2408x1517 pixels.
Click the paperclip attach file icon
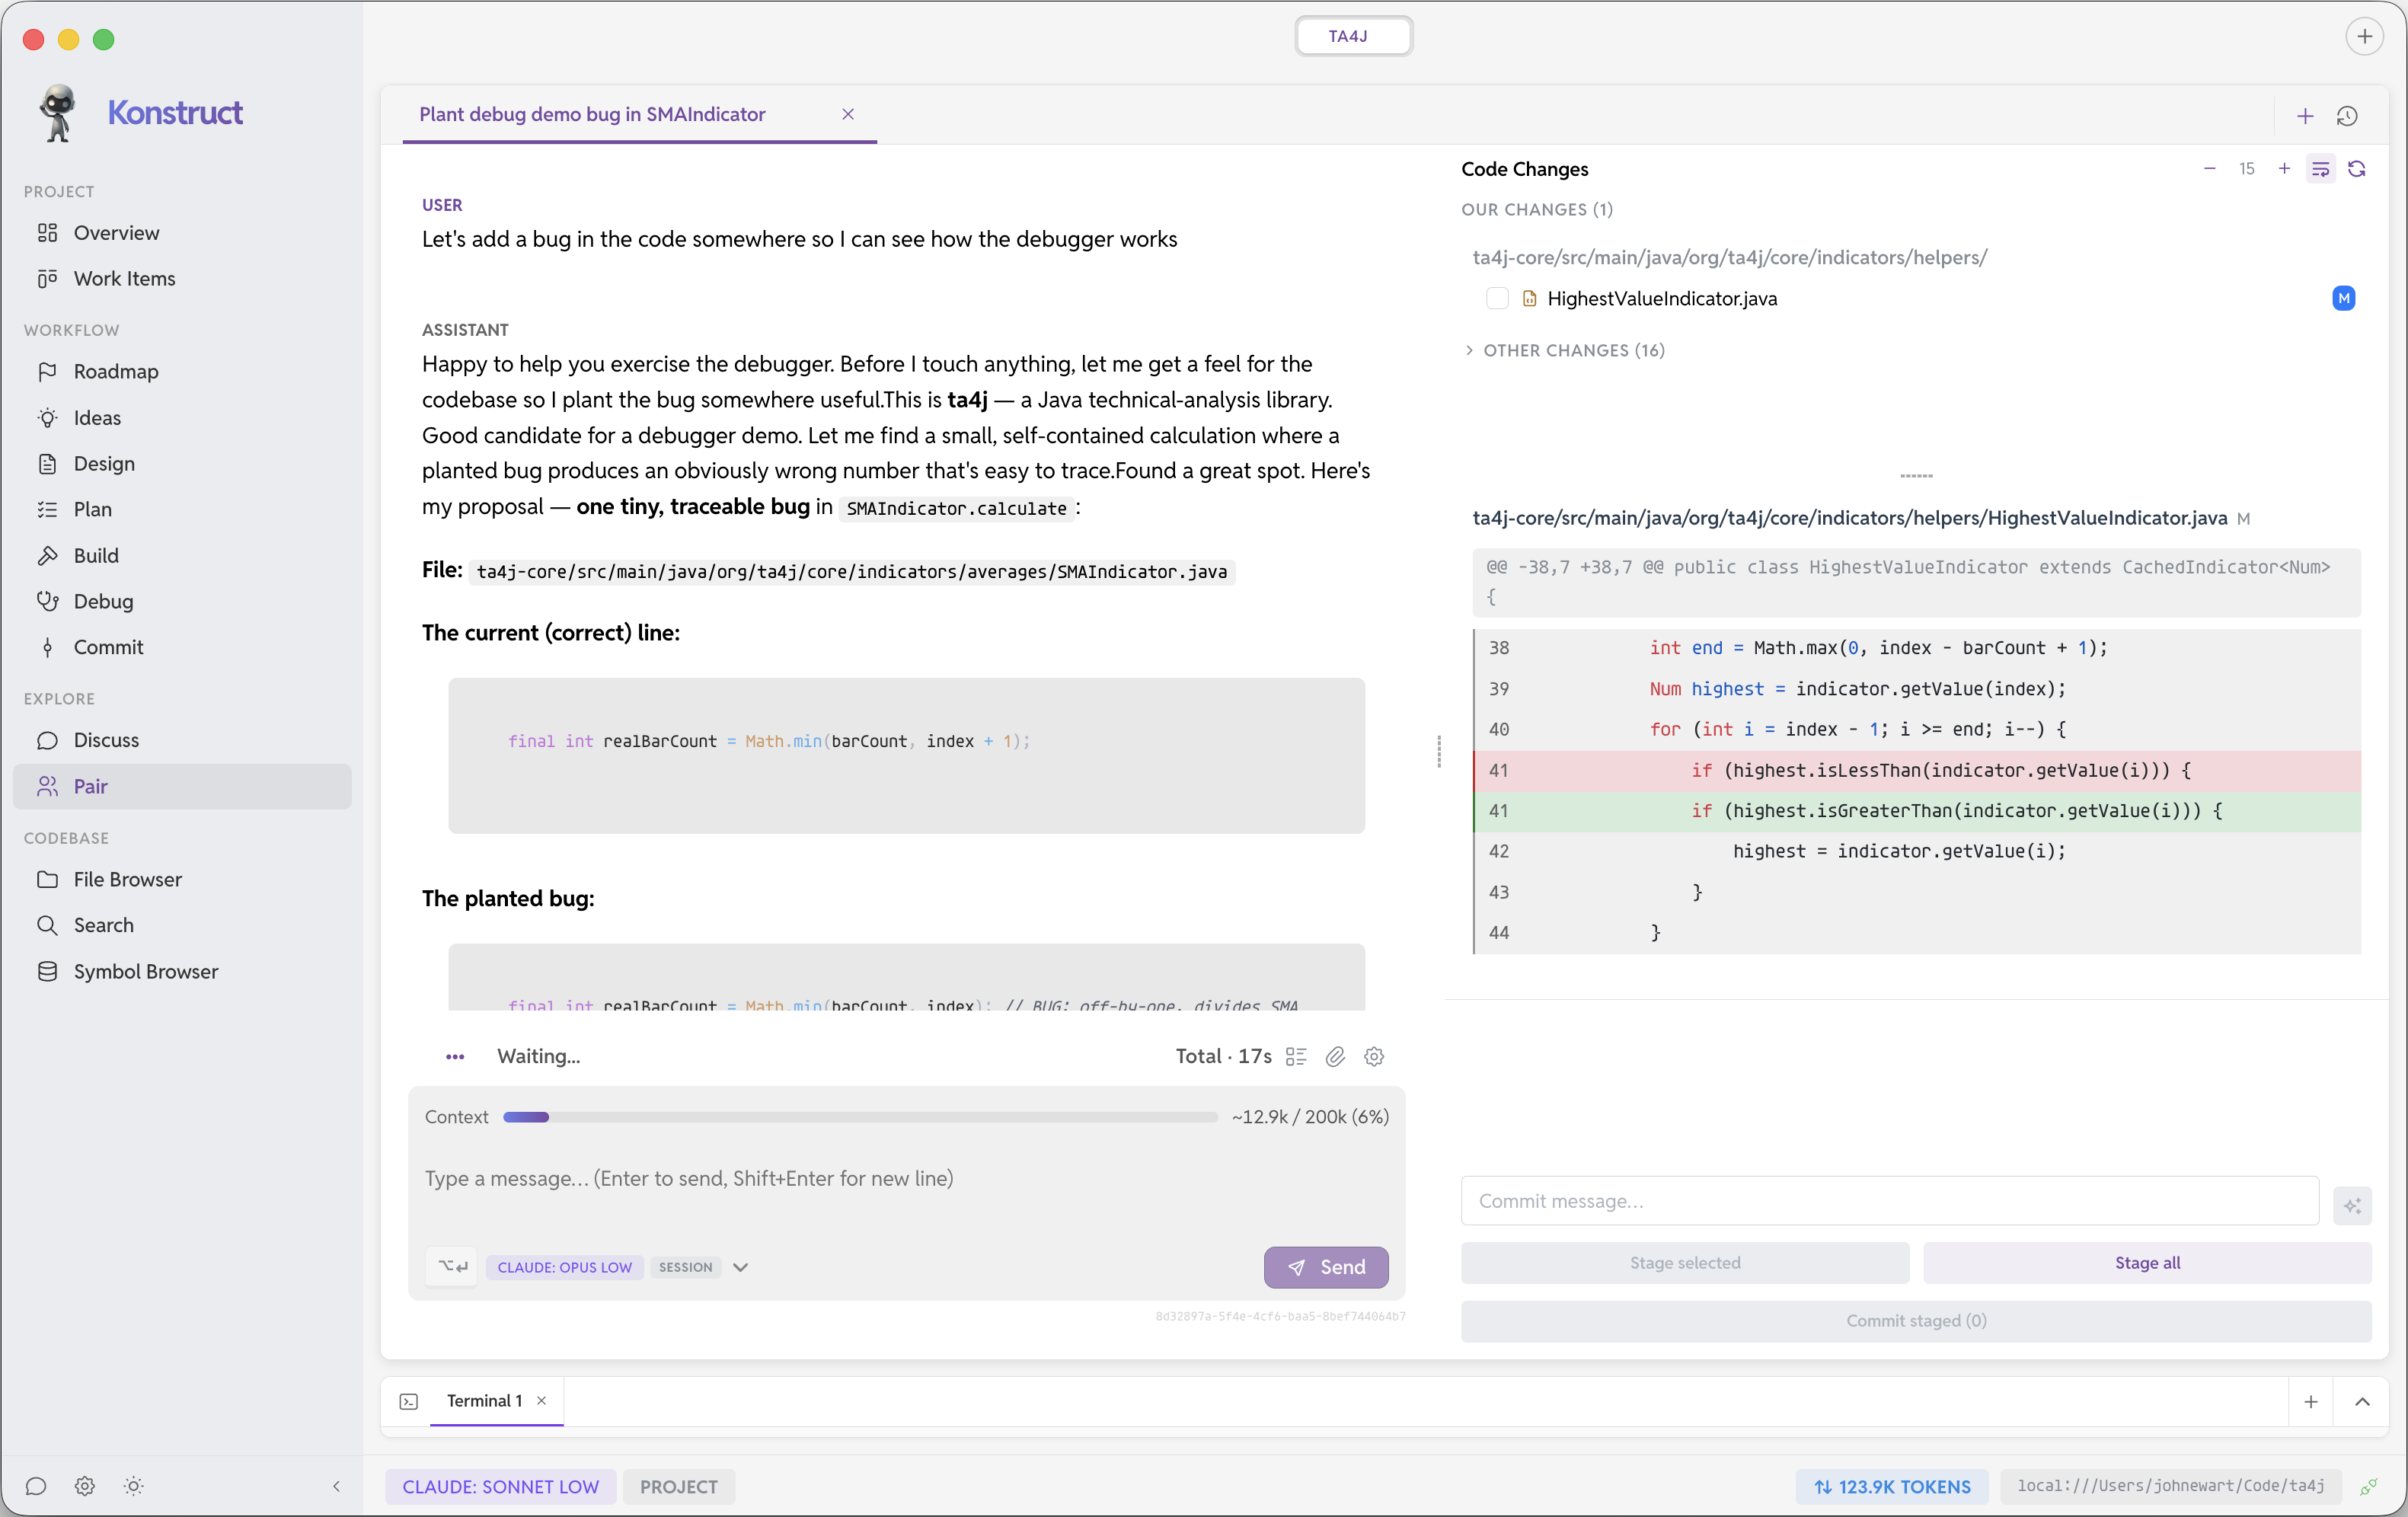pos(1335,1056)
